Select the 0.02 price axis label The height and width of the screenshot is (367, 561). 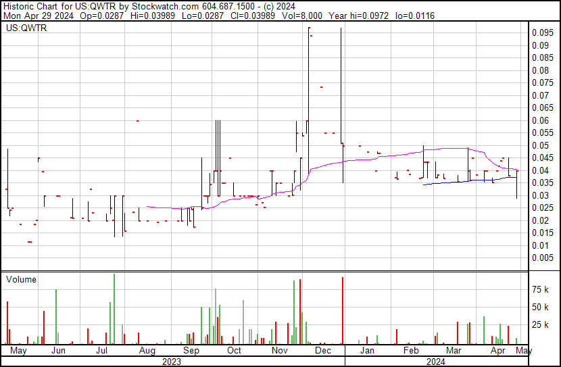[540, 221]
